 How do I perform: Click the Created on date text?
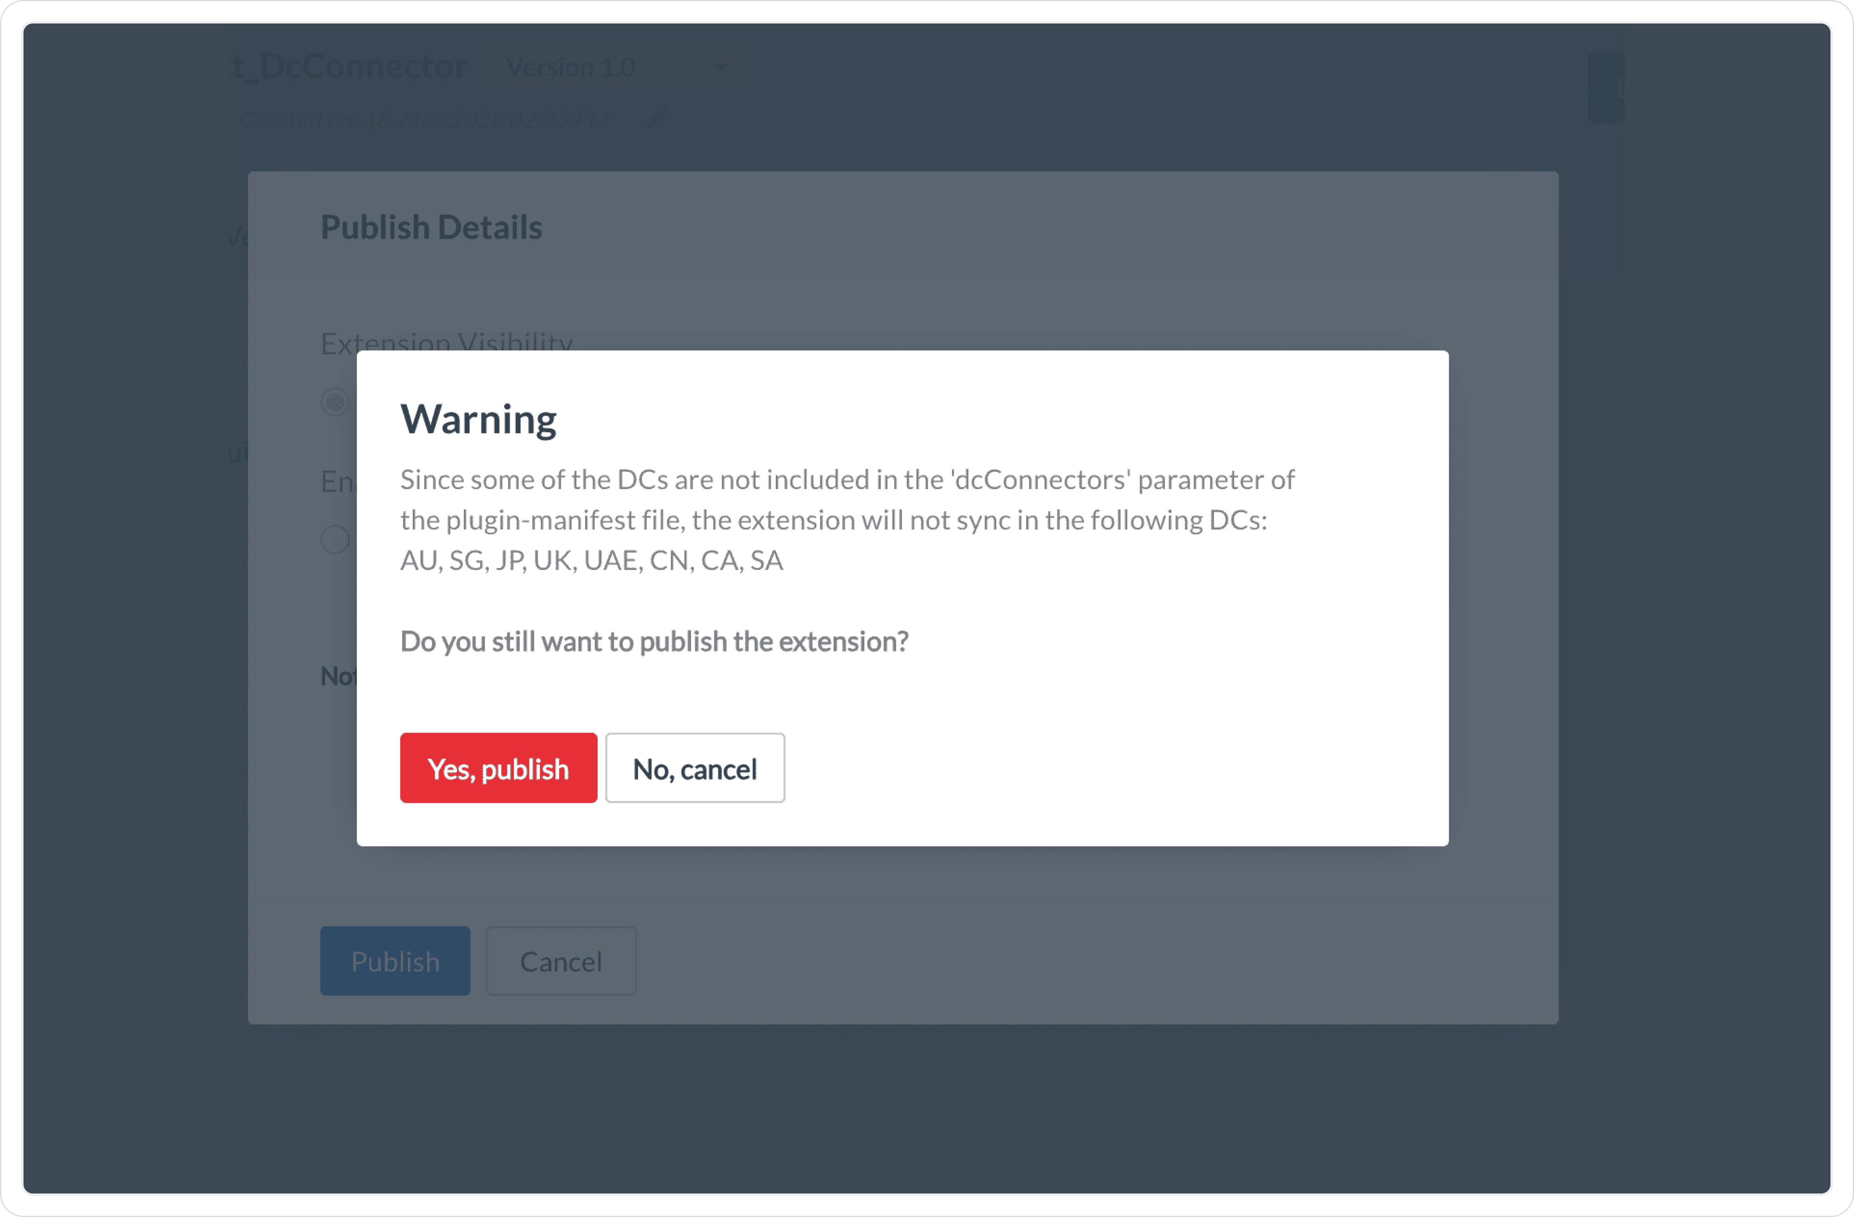425,120
